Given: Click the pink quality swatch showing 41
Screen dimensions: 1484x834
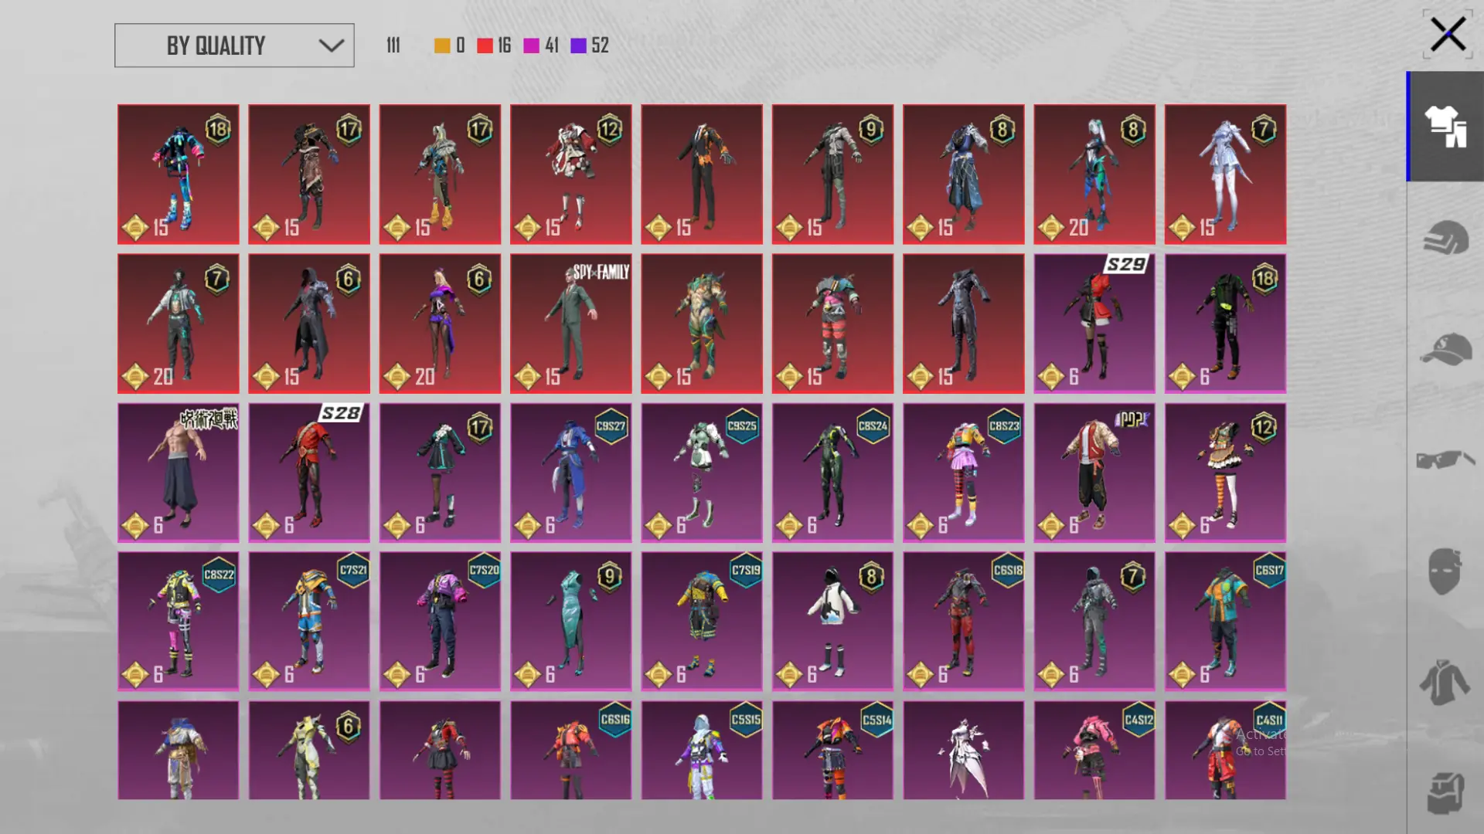Looking at the screenshot, I should click(531, 46).
